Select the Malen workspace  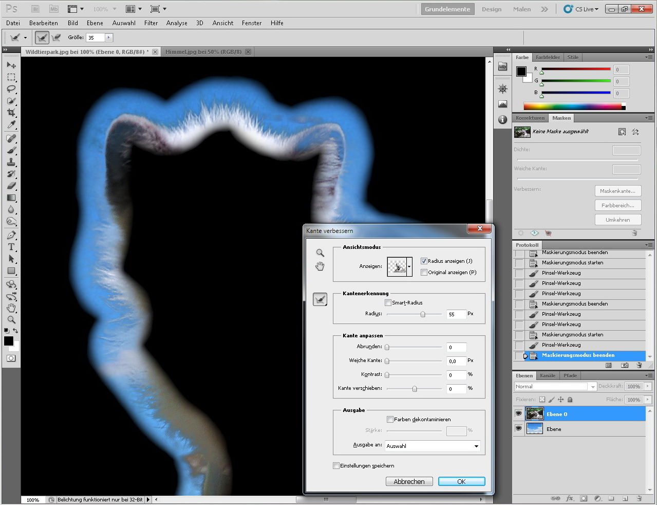[522, 9]
